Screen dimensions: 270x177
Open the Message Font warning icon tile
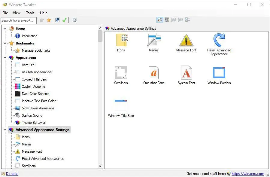tap(186, 43)
